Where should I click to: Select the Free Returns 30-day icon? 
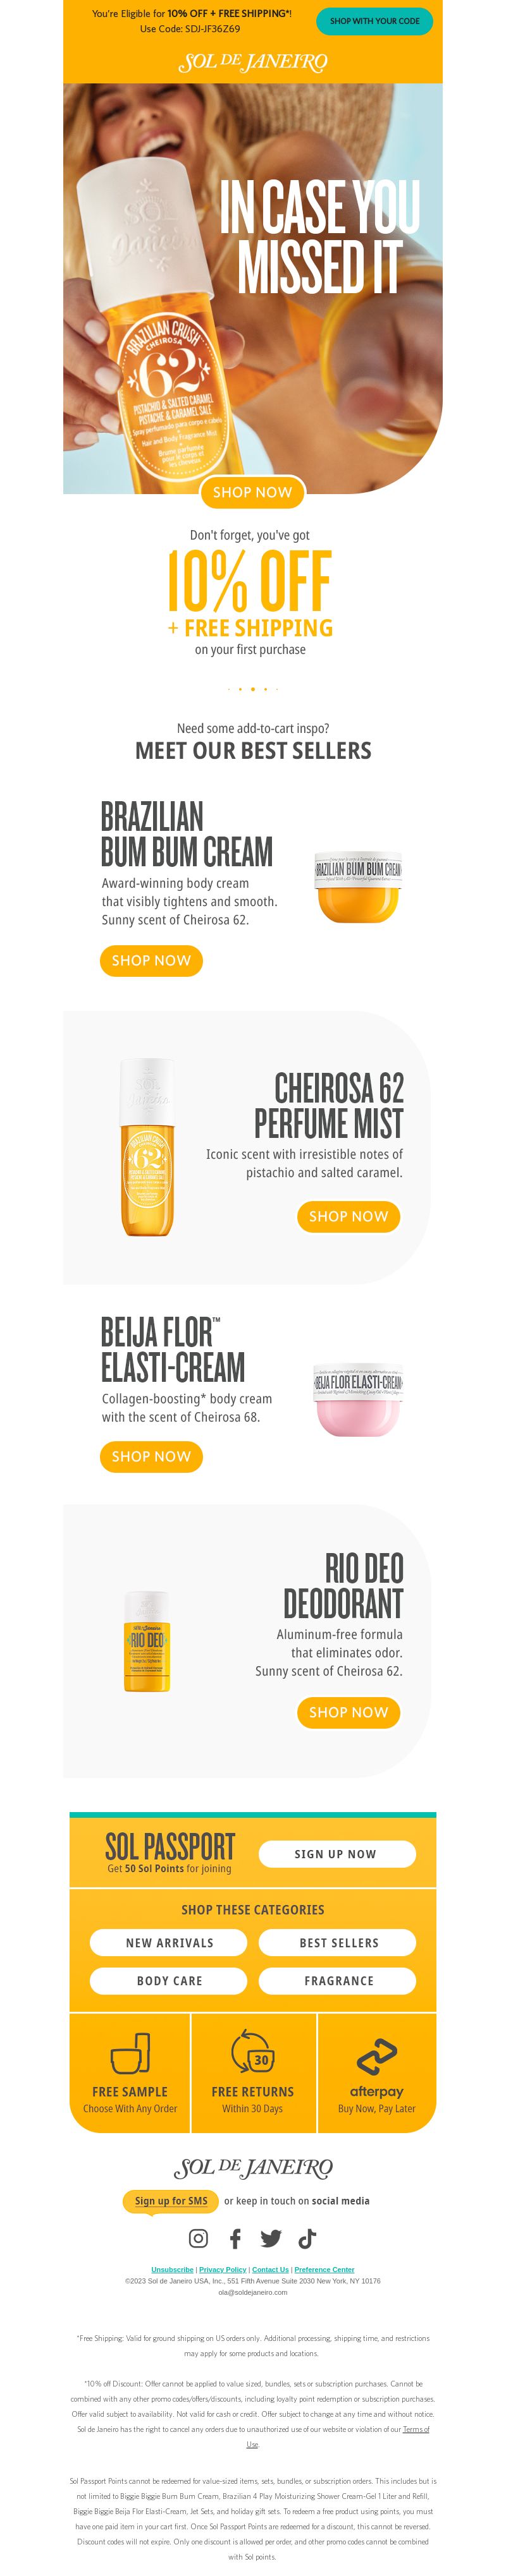(252, 2052)
